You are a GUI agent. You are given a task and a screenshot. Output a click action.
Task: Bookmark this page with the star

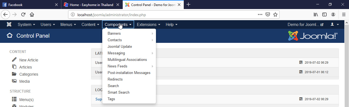pyautogui.click(x=275, y=14)
